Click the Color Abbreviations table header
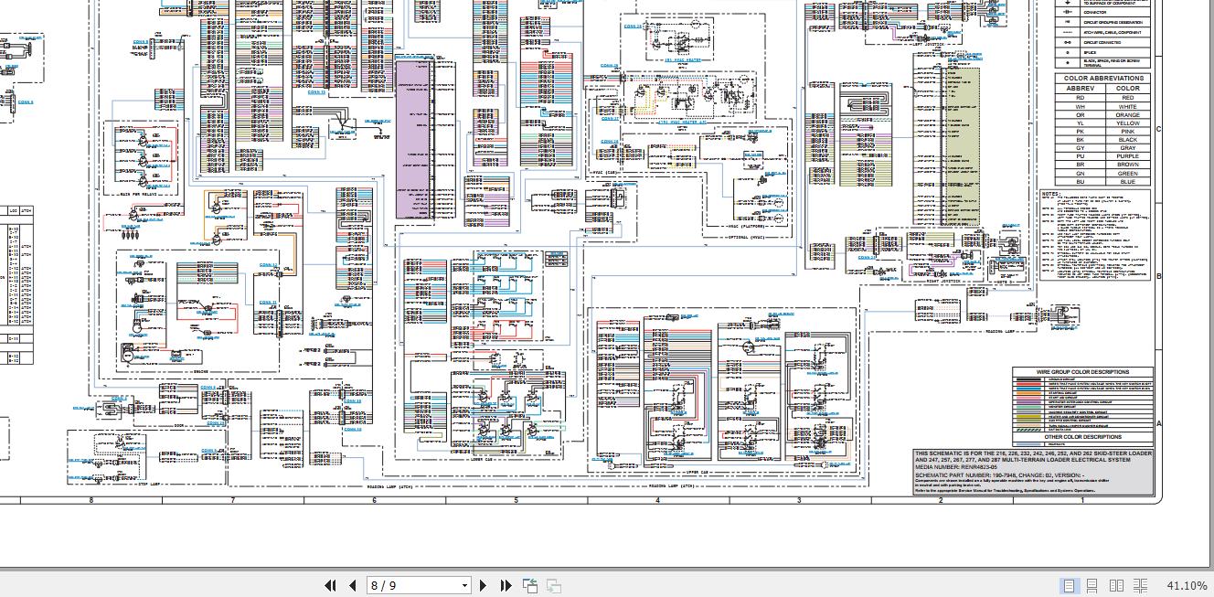1214x597 pixels. [1103, 79]
